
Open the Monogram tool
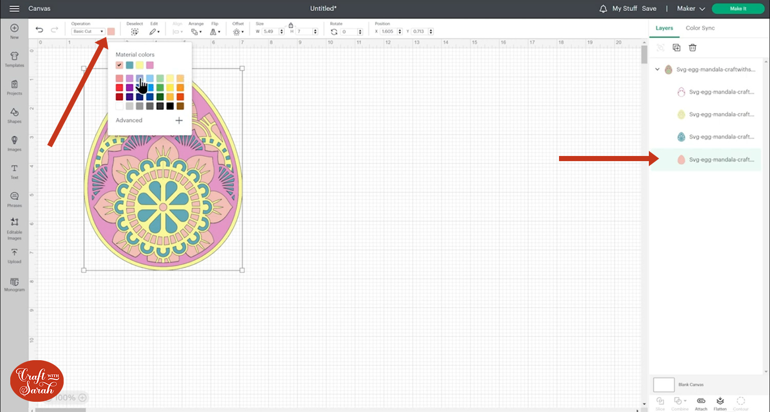[14, 285]
